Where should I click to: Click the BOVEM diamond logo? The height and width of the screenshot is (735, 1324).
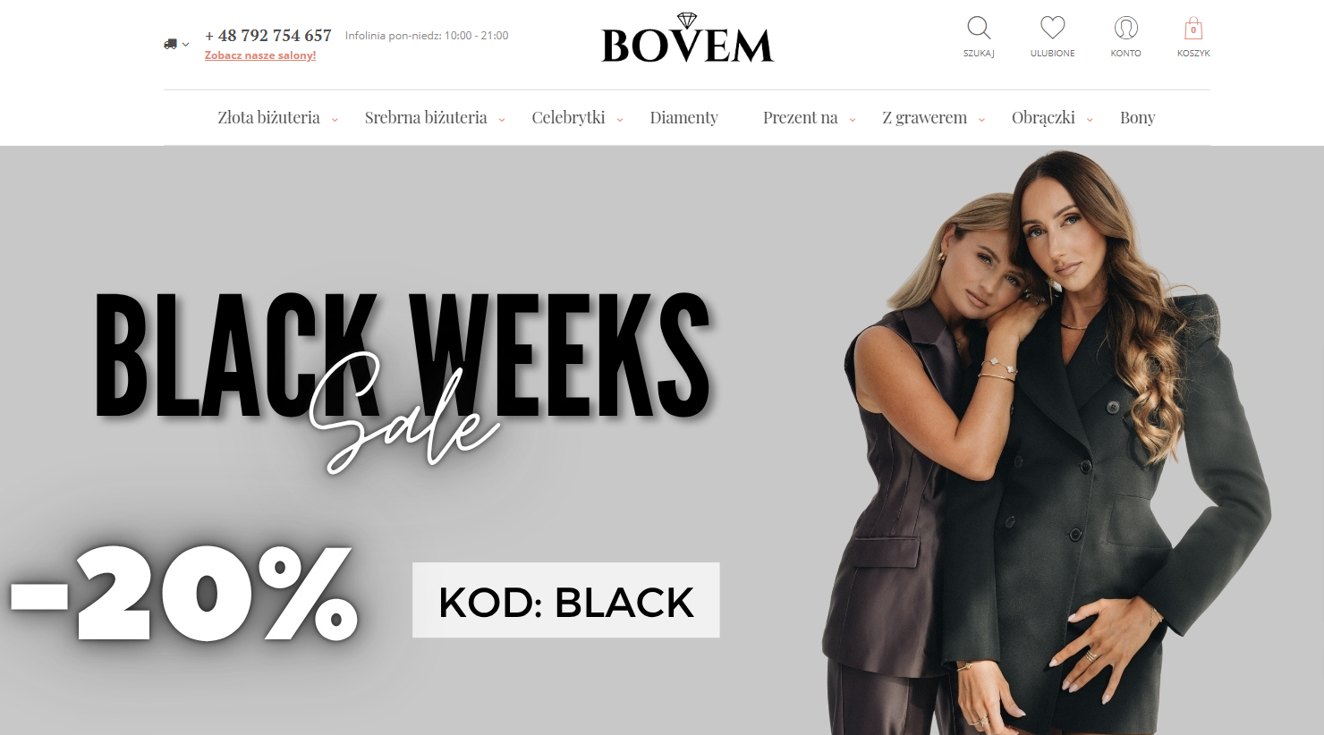tap(687, 38)
